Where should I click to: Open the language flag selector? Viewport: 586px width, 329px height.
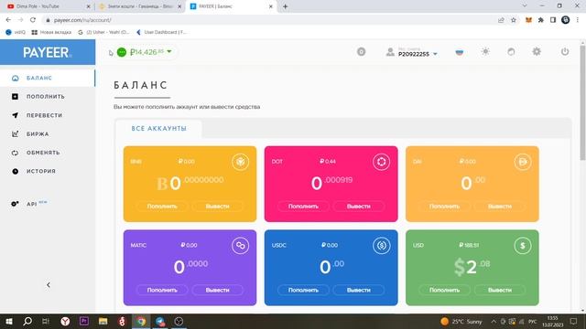point(460,52)
